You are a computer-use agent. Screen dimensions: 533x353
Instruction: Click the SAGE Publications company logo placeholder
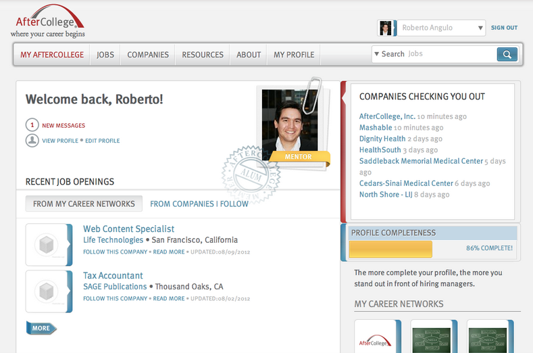(47, 291)
